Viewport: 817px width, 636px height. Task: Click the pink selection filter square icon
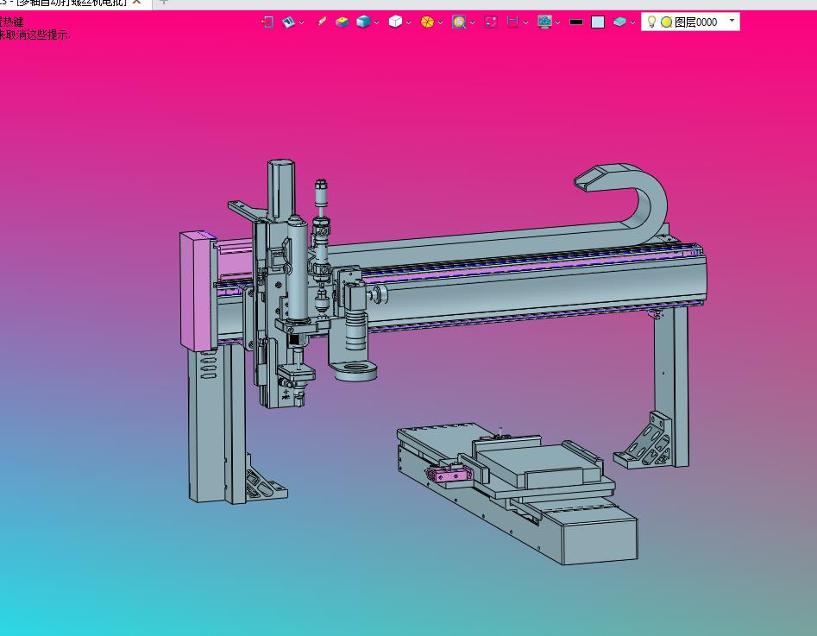click(x=491, y=22)
